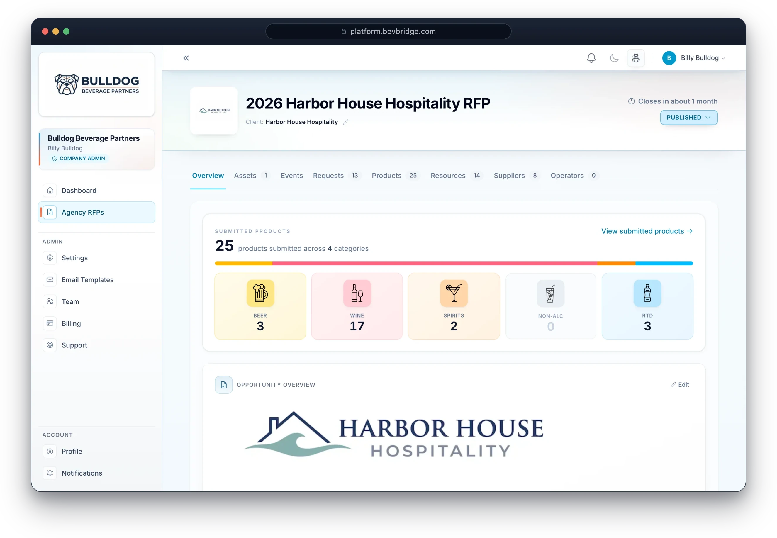Viewport: 777px width, 538px height.
Task: Click the Non-Alc drink category icon
Action: [550, 293]
